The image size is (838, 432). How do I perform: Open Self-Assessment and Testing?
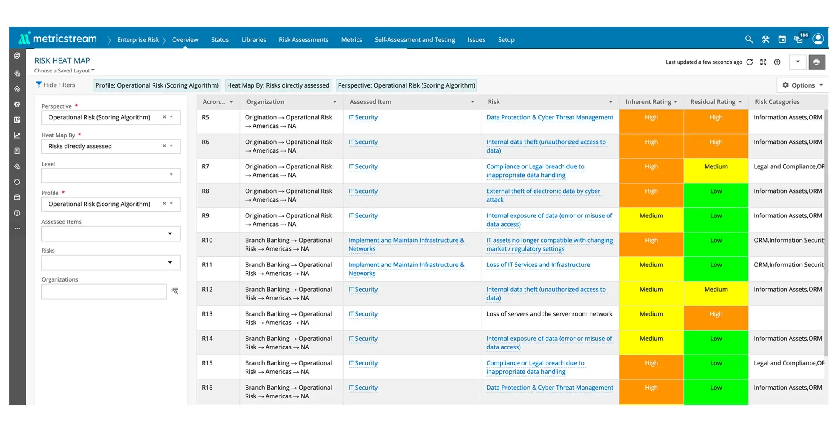(415, 40)
